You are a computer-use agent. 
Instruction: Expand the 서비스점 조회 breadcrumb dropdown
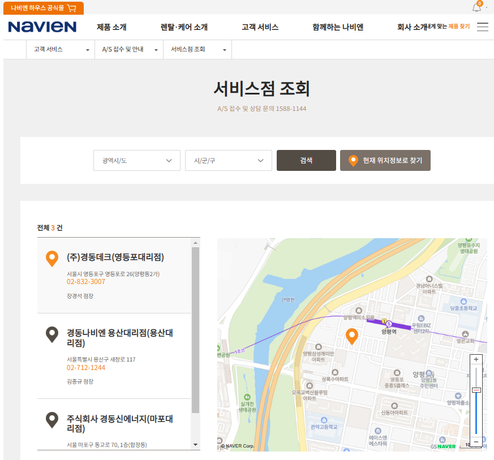pos(197,49)
